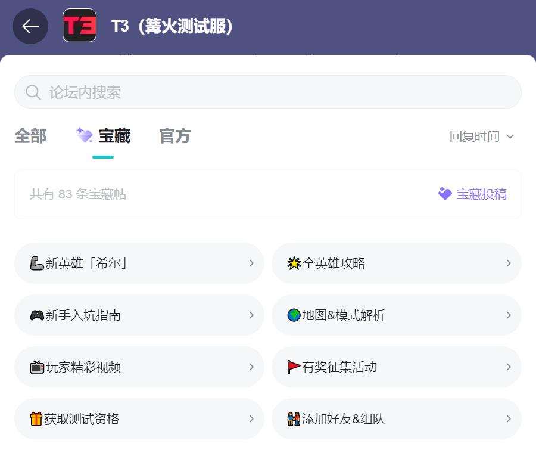
Task: Expand the 全英雄攻略 category via its chevron
Action: point(509,263)
